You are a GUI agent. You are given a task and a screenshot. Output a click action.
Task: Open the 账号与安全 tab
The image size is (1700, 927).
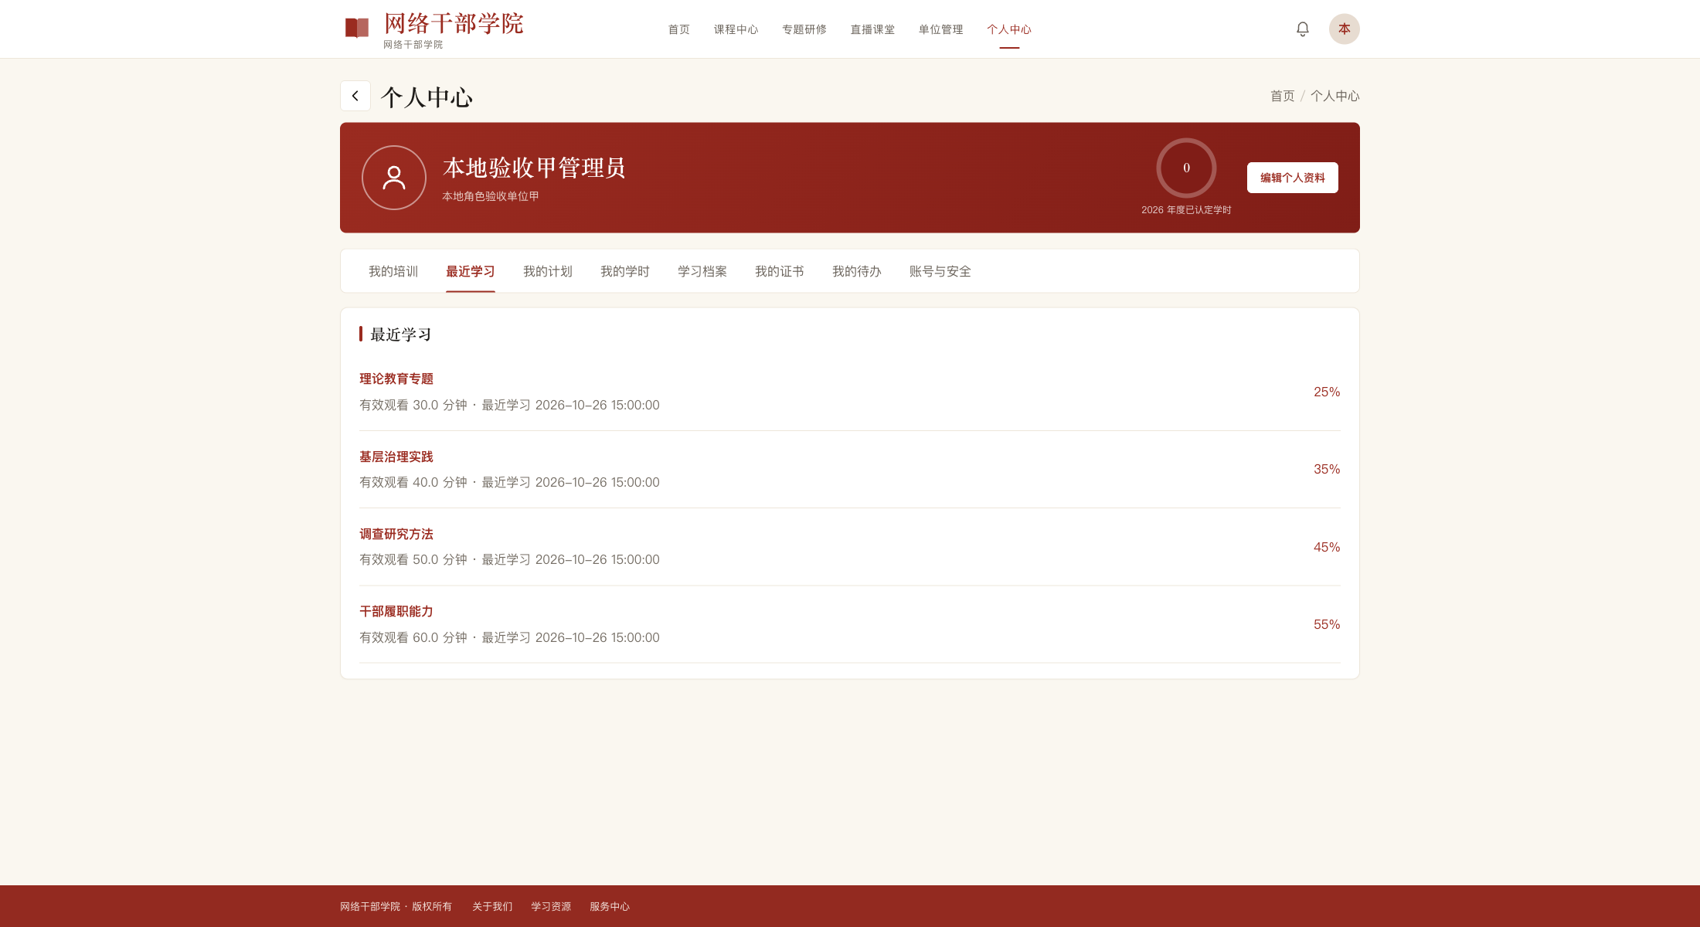point(940,271)
